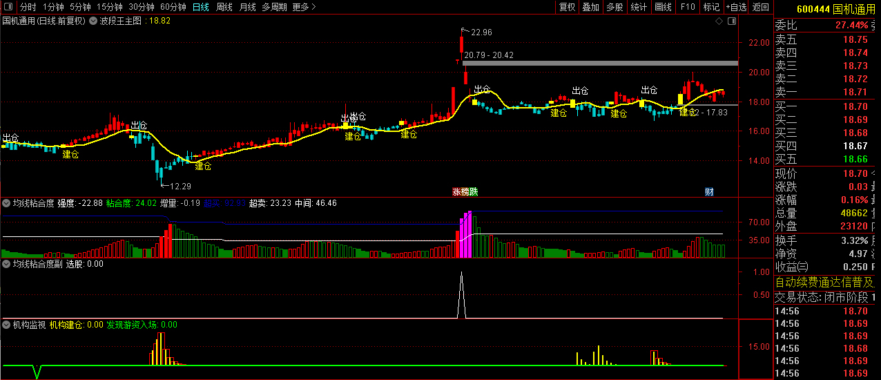Image resolution: width=881 pixels, height=380 pixels.
Task: Click the 标记 mark button
Action: [711, 7]
